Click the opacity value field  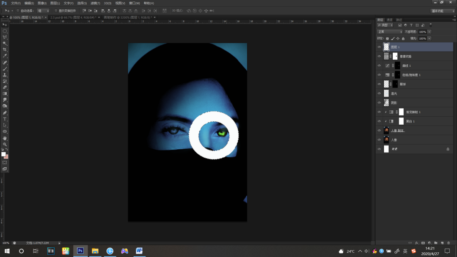point(423,32)
